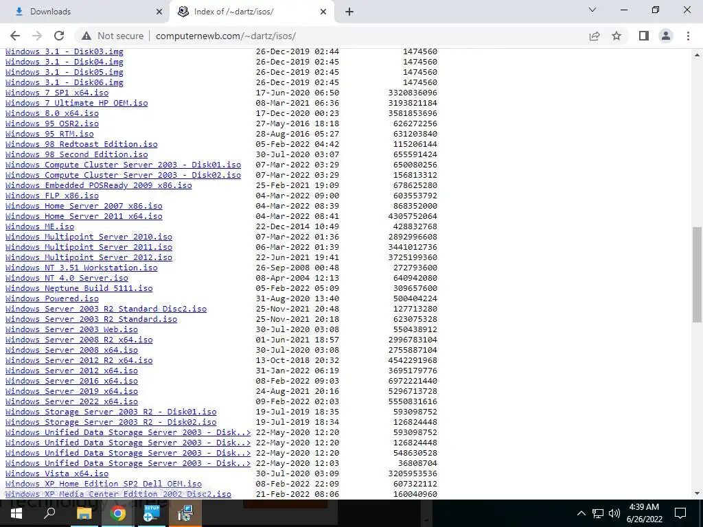Open Windows 7 Ultimate HP OEM.iso link

[x=77, y=103]
